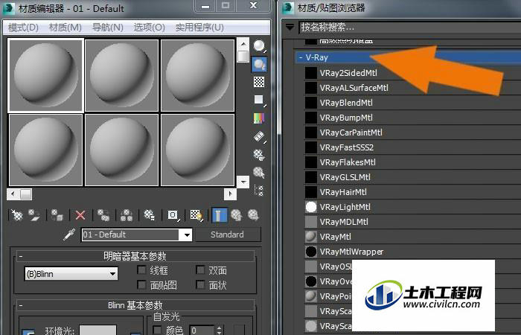Enable the 面贴图 checkbox
The image size is (521, 335).
[x=142, y=285]
